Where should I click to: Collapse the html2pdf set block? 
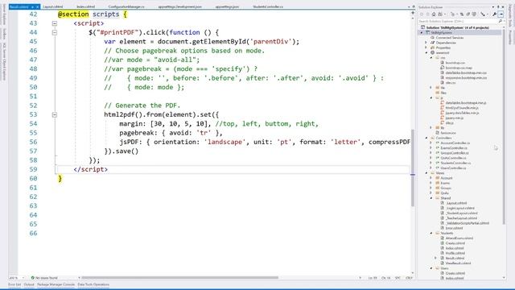(x=55, y=114)
